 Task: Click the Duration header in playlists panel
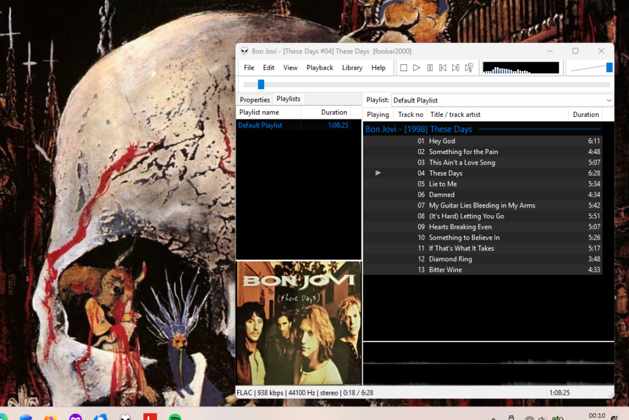point(325,113)
